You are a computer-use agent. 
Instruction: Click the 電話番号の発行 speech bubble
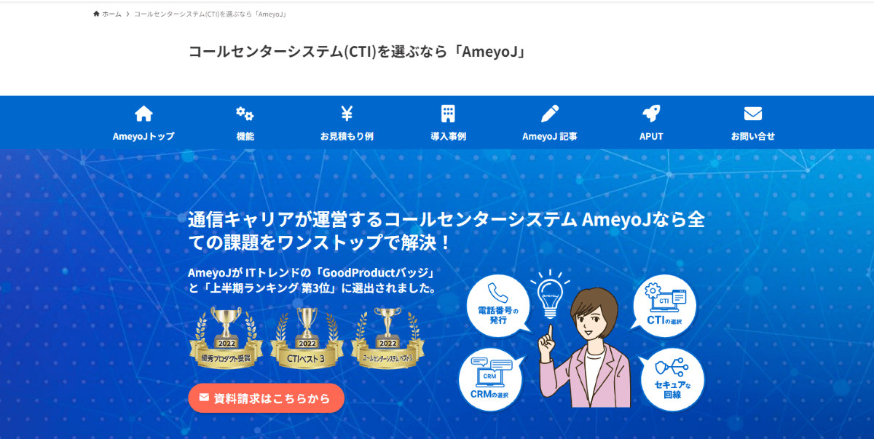[x=498, y=304]
